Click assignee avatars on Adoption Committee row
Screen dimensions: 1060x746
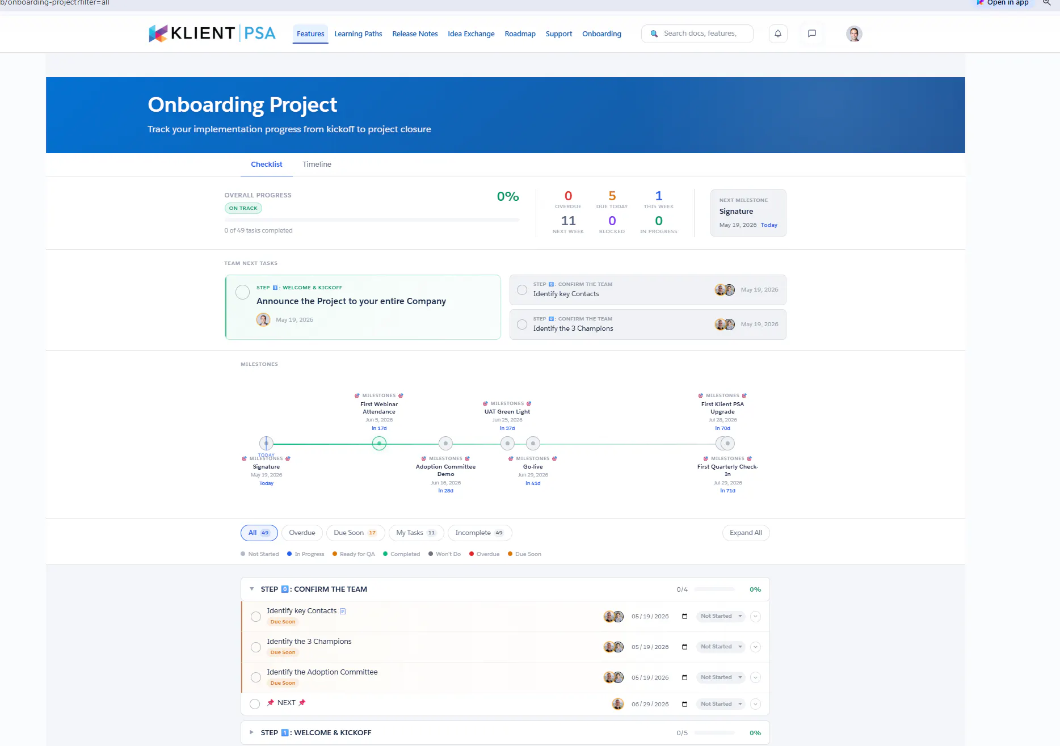point(613,677)
